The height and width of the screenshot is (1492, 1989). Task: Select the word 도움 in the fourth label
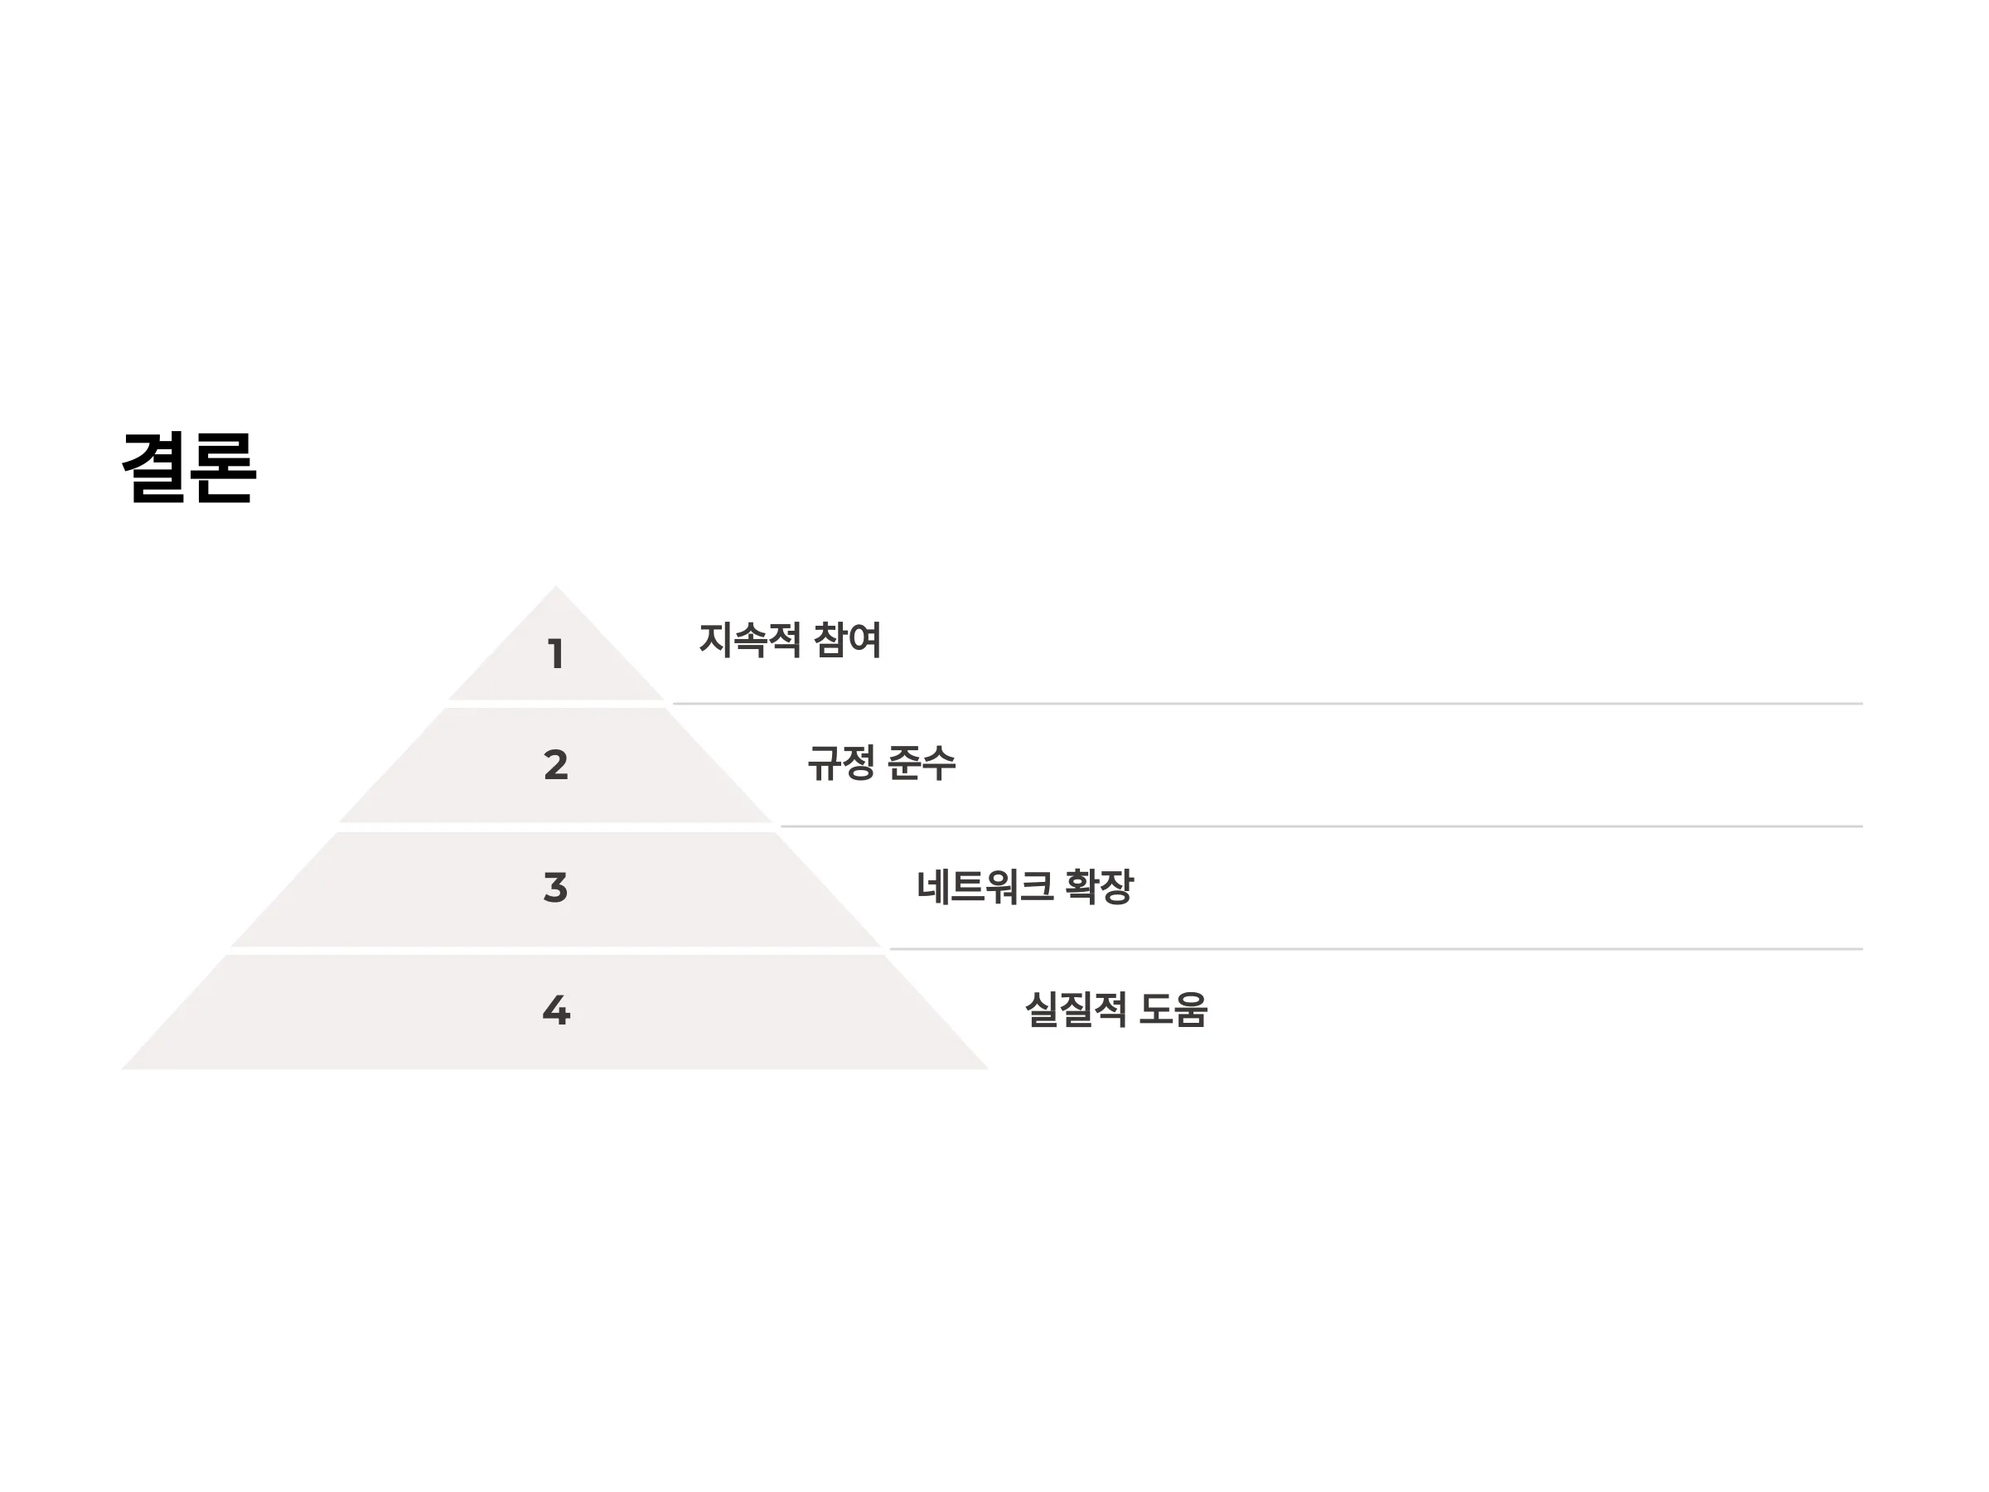click(x=1173, y=1009)
